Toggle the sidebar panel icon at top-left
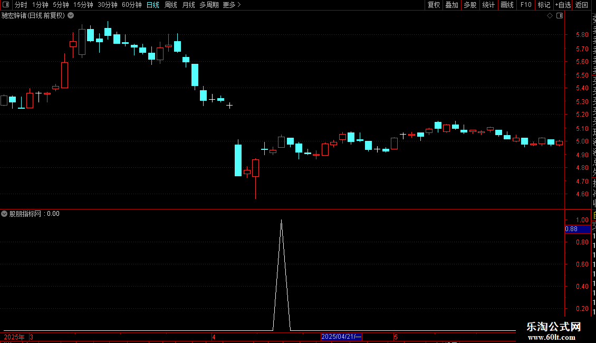596x343 pixels. [x=6, y=5]
